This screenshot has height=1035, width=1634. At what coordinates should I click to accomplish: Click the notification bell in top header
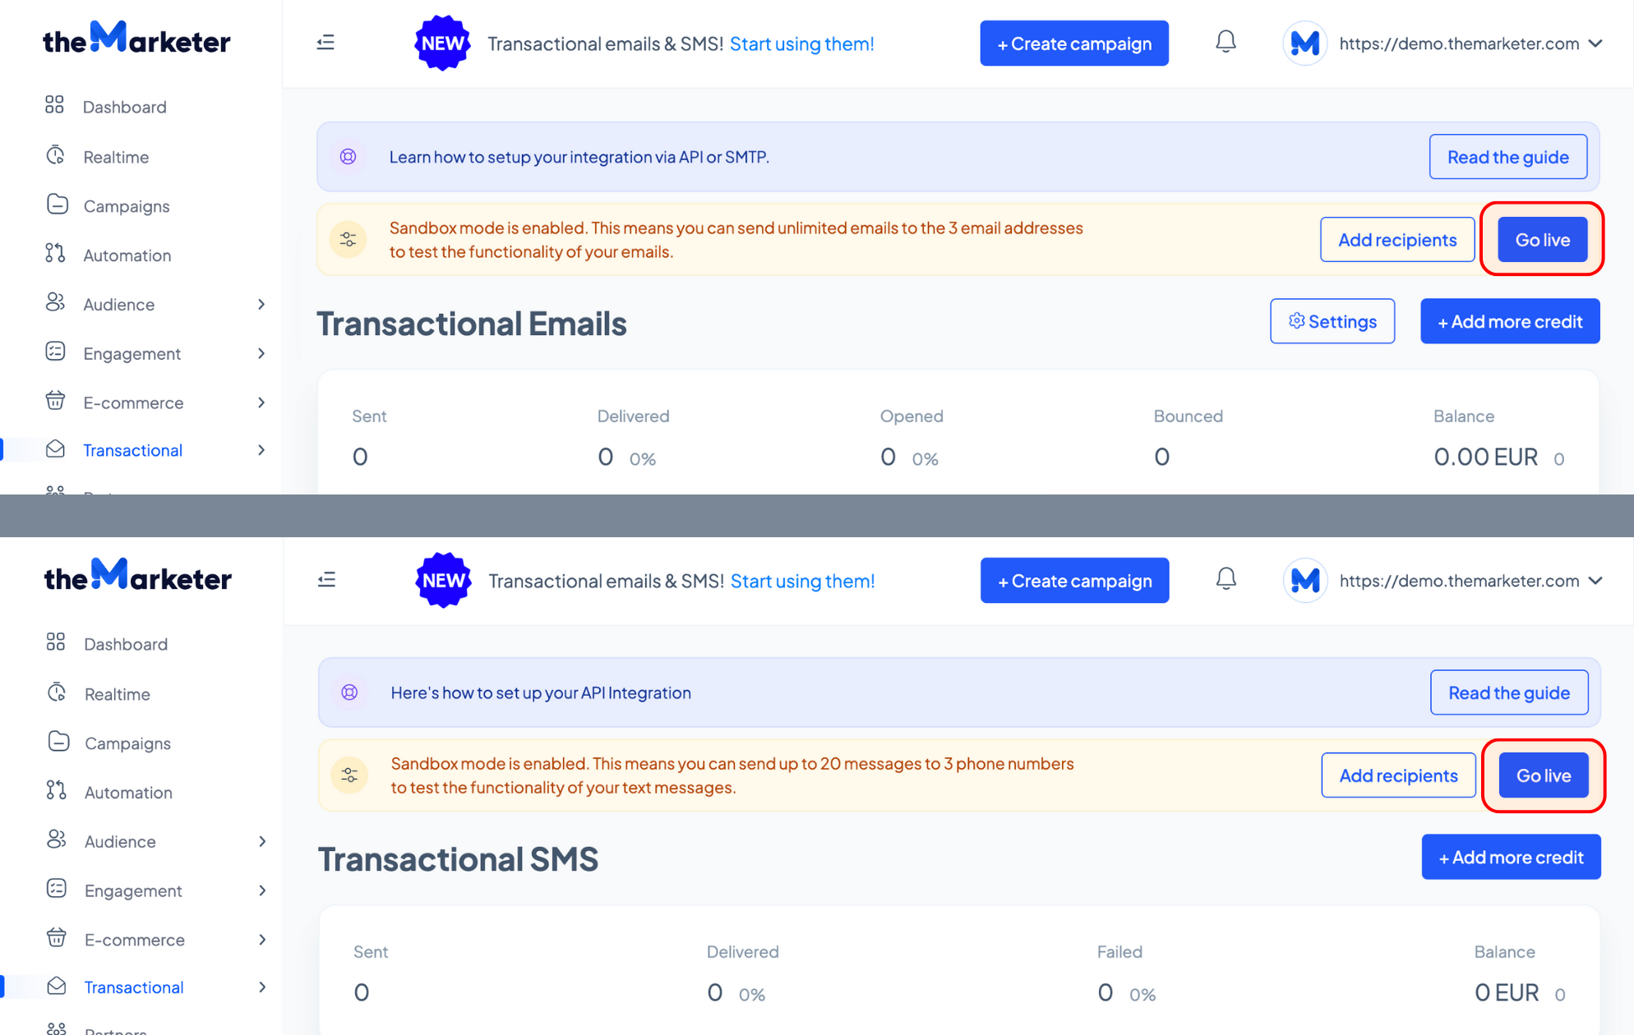[x=1225, y=42]
